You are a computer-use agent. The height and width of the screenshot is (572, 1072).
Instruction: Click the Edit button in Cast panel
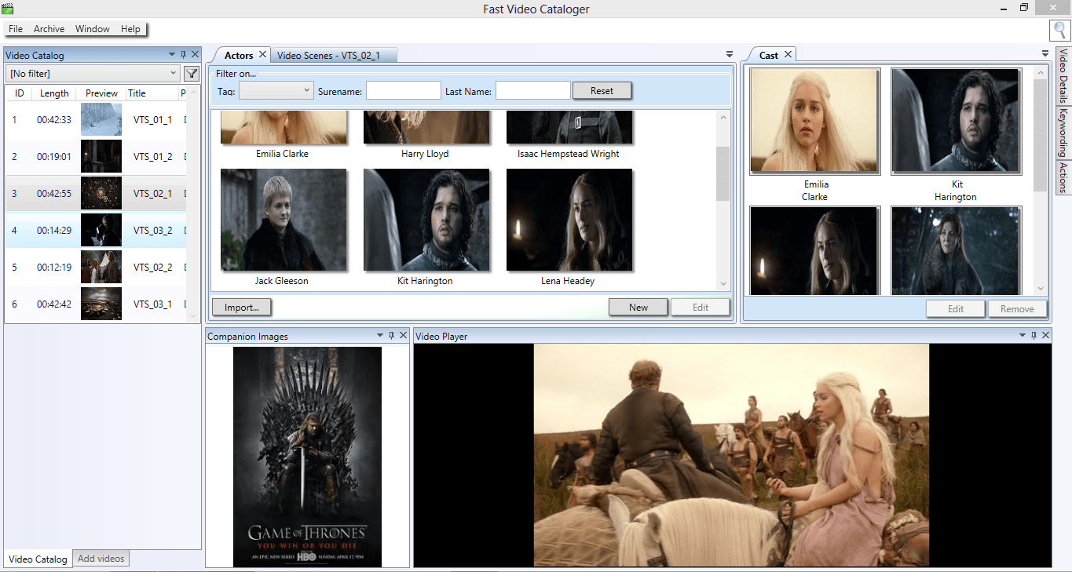pyautogui.click(x=956, y=309)
